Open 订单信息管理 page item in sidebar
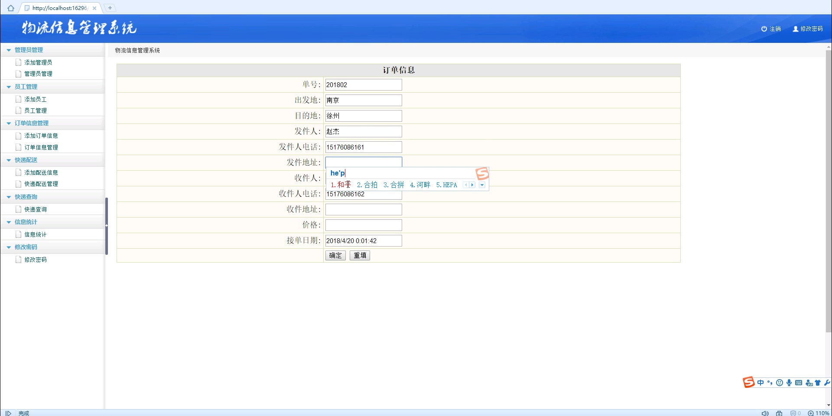This screenshot has width=832, height=416. click(x=41, y=147)
